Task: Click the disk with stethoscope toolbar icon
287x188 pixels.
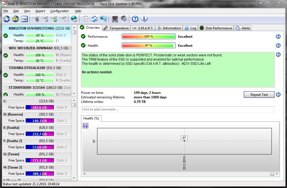Action: click(x=36, y=19)
